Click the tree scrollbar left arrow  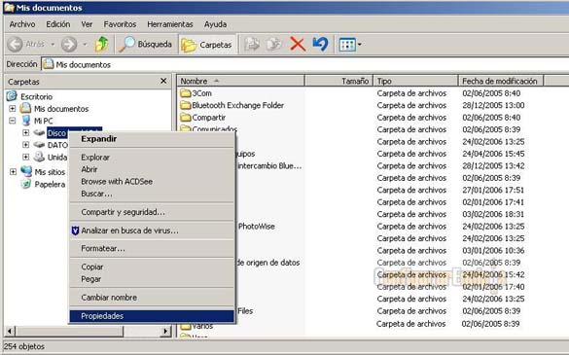pos(10,331)
